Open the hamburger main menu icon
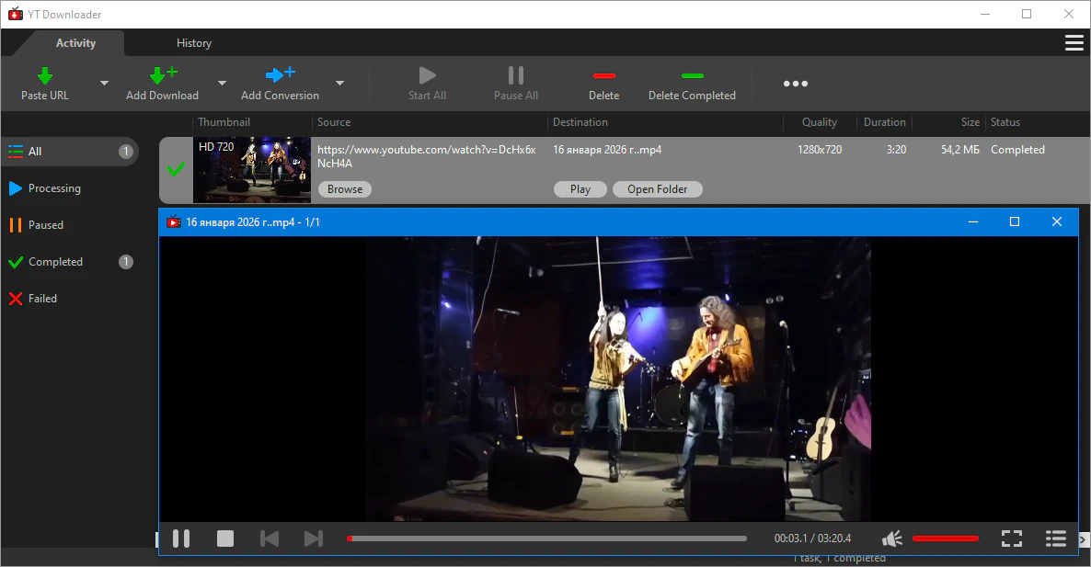Screen dimensions: 1091x567 point(1074,43)
